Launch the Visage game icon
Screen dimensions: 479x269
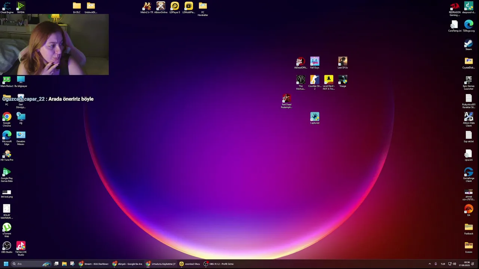point(342,81)
